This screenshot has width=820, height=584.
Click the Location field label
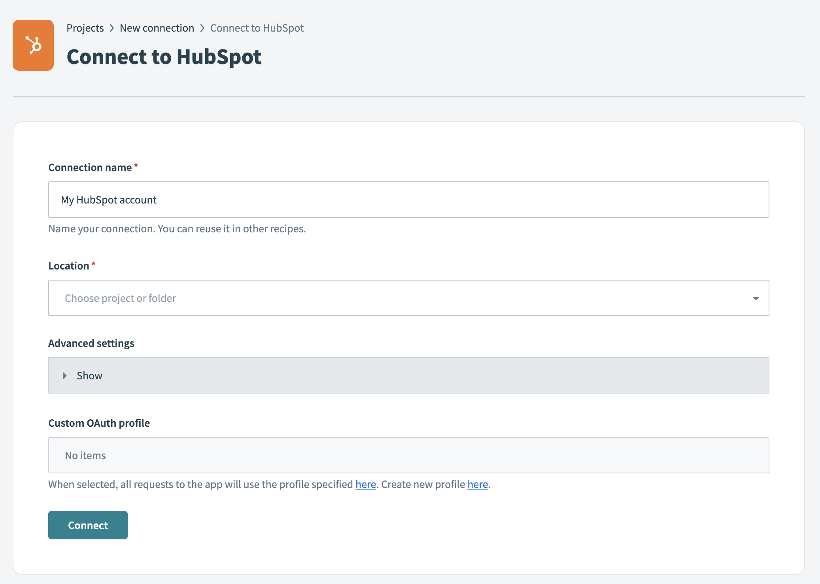tap(70, 266)
